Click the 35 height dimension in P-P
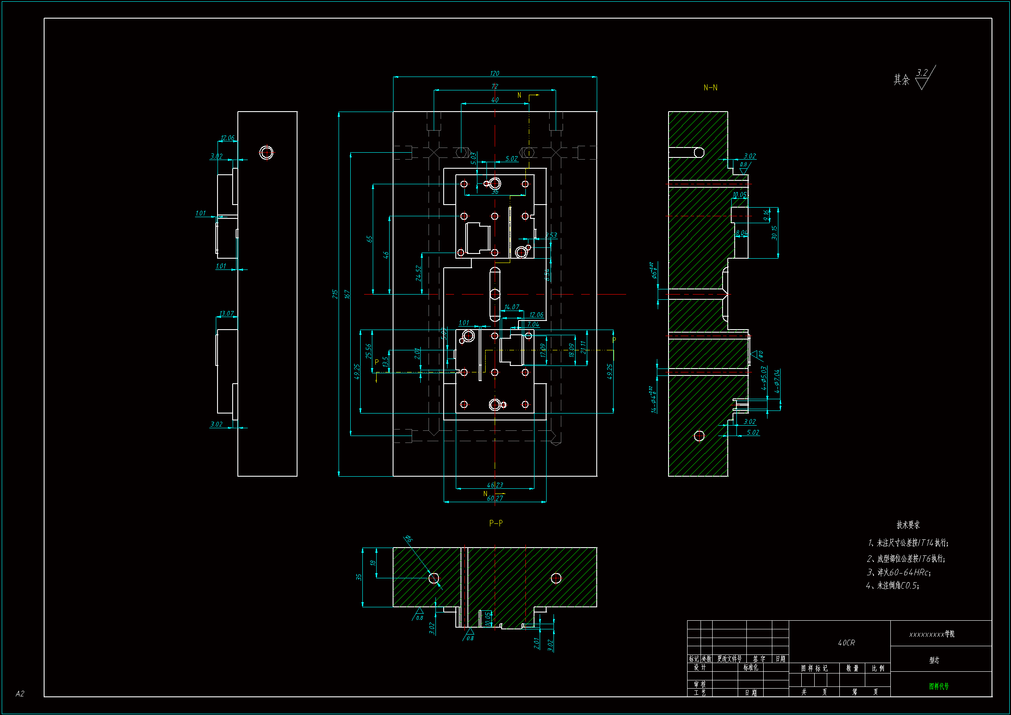This screenshot has width=1011, height=715. [358, 577]
